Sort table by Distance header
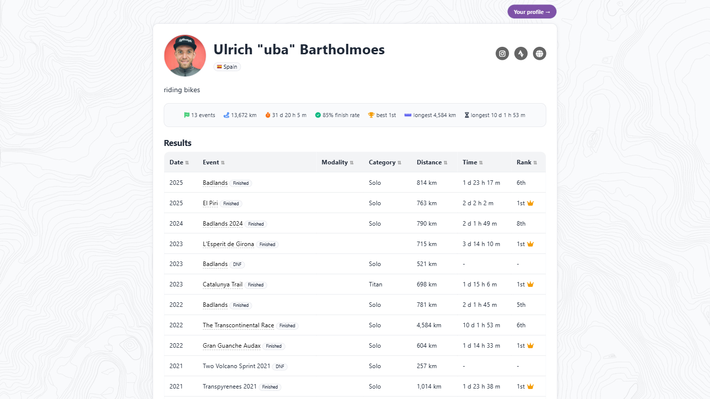Screen dimensions: 710x399 tap(432, 162)
